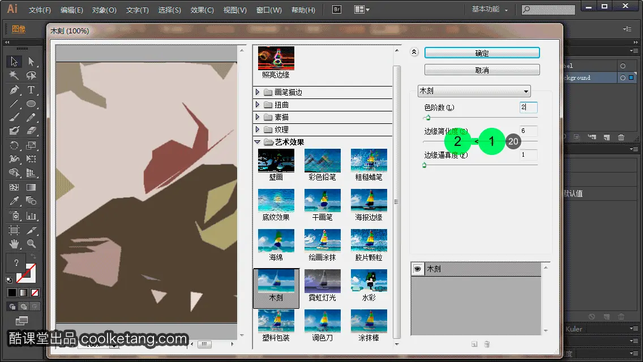Open the 编辑(E) menu

coord(71,10)
